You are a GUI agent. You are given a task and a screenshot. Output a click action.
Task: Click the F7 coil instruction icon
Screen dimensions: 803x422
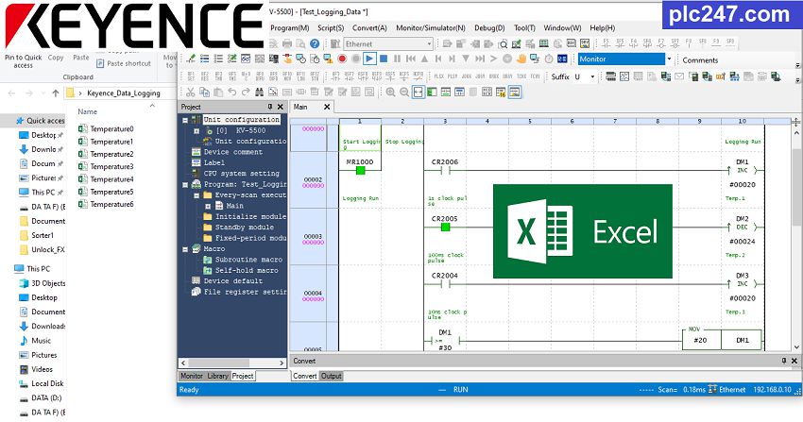point(661,43)
